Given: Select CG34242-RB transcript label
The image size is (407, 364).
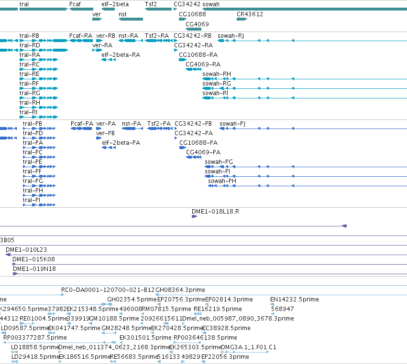Looking at the screenshot, I should tap(192, 35).
